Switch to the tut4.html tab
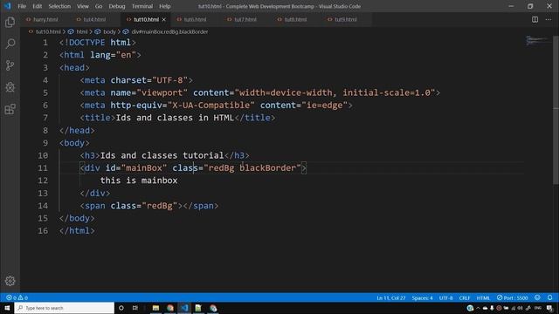This screenshot has width=559, height=314. point(94,19)
